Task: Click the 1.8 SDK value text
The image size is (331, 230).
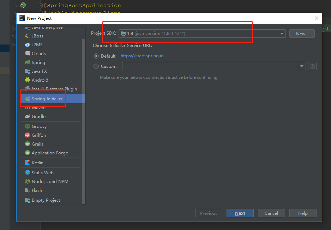Action: tap(130, 34)
